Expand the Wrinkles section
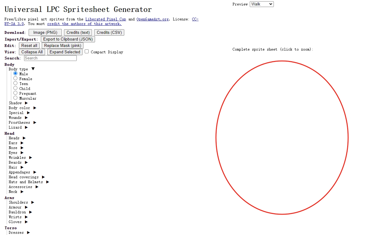Image resolution: width=392 pixels, height=235 pixels. point(20,158)
